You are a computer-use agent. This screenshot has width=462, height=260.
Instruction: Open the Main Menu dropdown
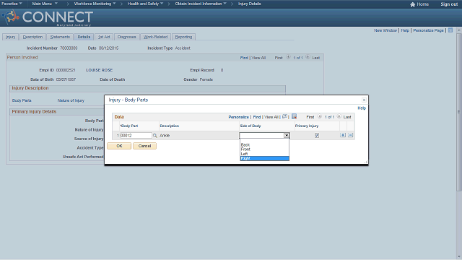point(45,4)
